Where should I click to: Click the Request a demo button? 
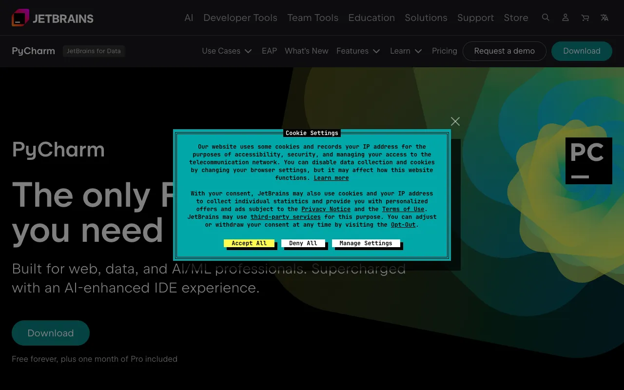[x=504, y=51]
